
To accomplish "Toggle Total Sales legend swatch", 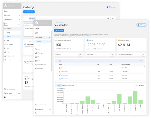I will tap(58, 89).
